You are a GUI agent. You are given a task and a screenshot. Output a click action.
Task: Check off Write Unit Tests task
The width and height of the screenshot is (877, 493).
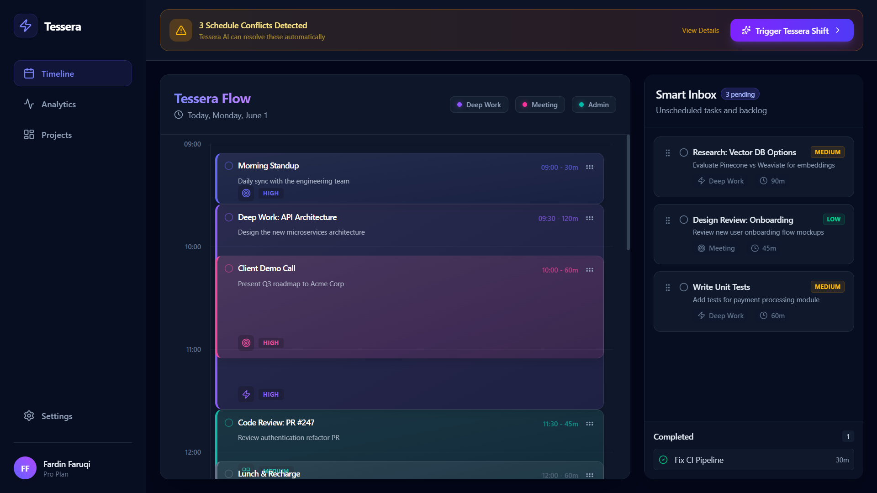[x=684, y=287]
